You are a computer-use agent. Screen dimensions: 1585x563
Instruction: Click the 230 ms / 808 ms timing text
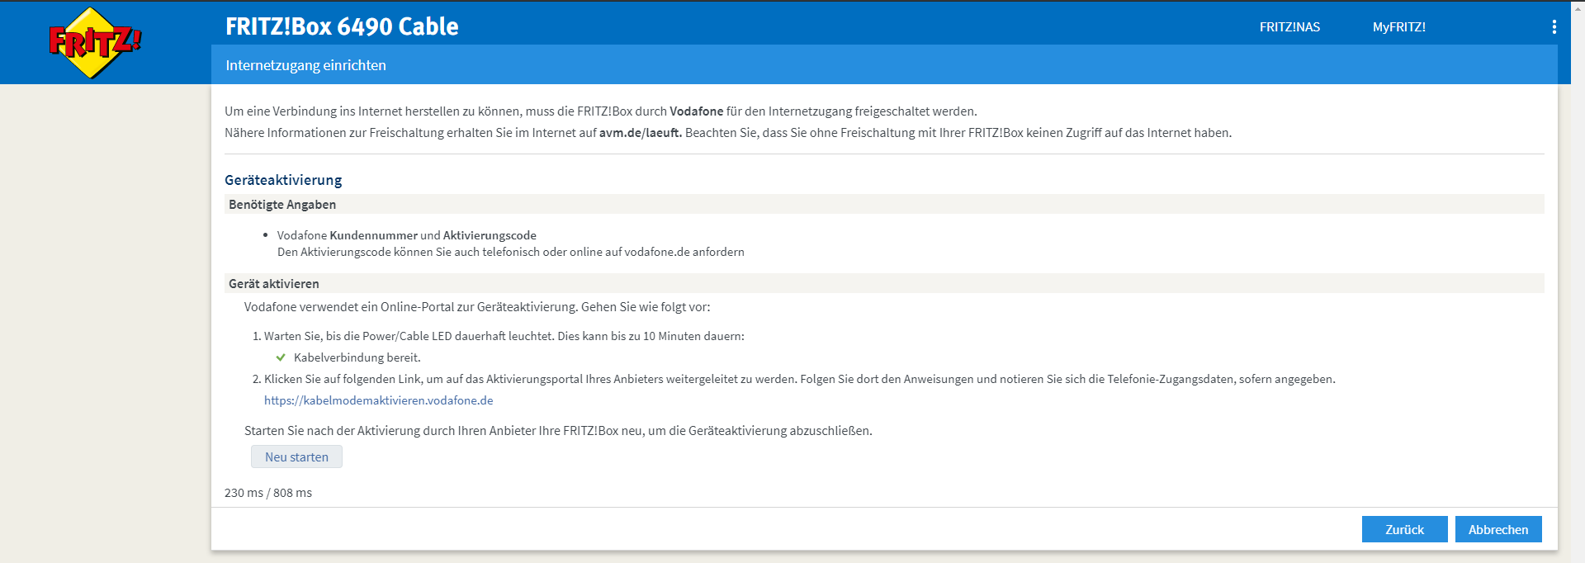[268, 493]
